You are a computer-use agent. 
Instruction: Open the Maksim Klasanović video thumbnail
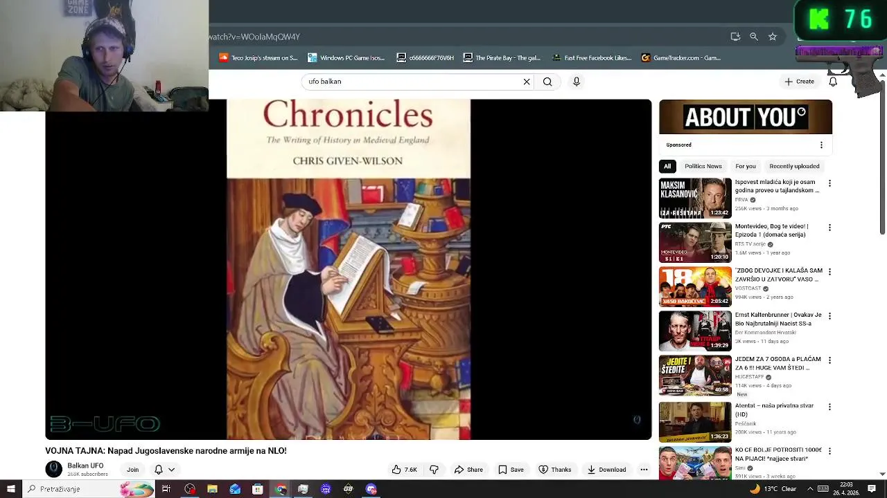pos(695,199)
